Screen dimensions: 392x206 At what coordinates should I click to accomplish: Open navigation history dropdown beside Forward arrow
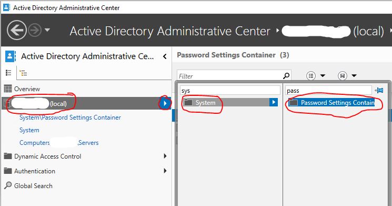tap(47, 30)
